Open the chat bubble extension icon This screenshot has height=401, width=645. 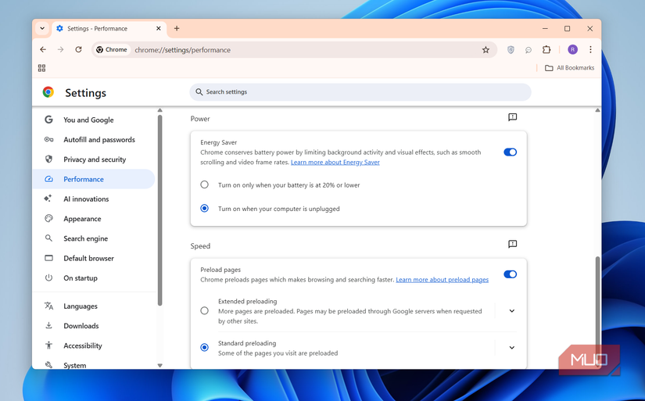(529, 50)
